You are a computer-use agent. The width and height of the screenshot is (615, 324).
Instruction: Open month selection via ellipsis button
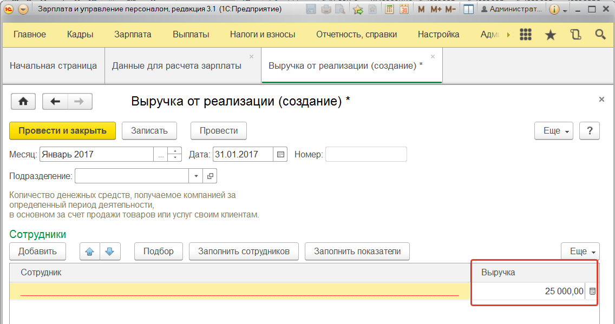tap(161, 154)
